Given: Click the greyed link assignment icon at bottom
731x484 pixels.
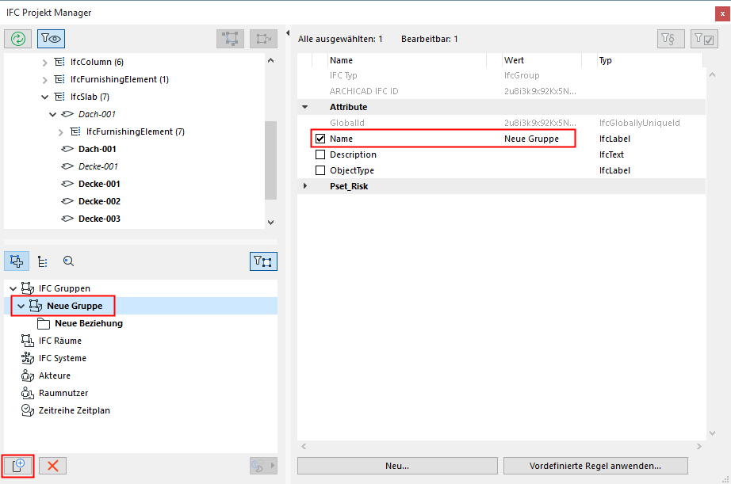Looking at the screenshot, I should (x=258, y=465).
